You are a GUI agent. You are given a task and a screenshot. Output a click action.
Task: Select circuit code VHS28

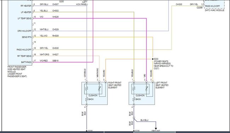[x=56, y=17]
